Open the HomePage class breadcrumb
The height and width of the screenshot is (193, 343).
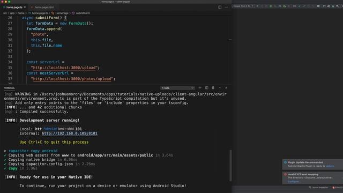pyautogui.click(x=62, y=13)
